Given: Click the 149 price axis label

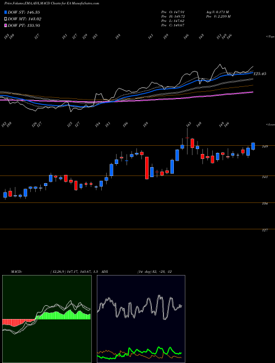Looking at the screenshot, I should pos(265,146).
